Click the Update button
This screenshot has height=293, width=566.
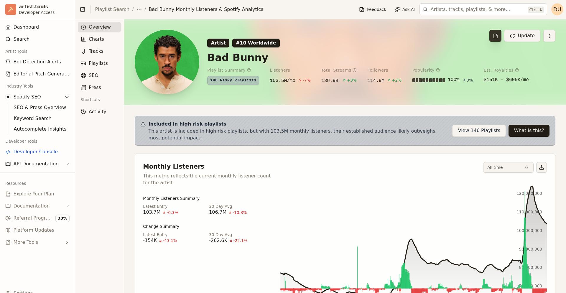pyautogui.click(x=522, y=36)
